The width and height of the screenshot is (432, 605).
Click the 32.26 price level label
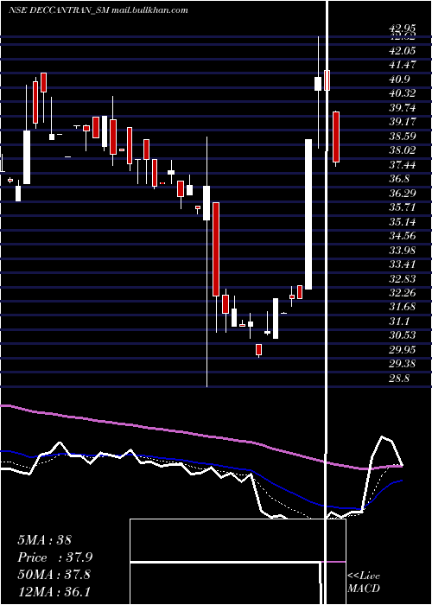pyautogui.click(x=403, y=293)
